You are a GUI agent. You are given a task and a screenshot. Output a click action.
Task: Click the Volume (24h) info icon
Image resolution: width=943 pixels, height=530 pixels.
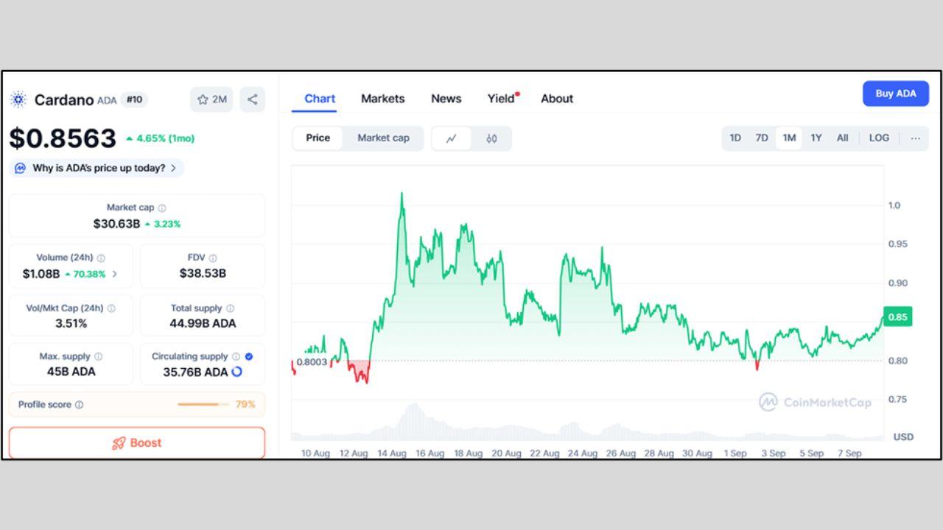click(101, 258)
